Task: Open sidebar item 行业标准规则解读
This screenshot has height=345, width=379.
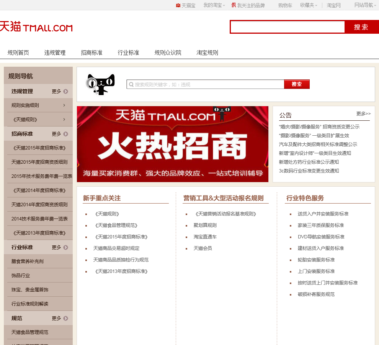Action: point(30,304)
